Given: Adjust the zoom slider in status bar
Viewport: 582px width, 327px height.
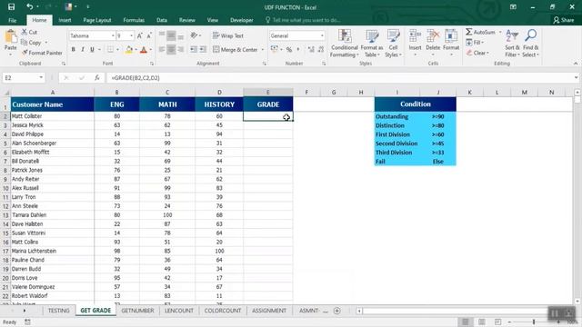Looking at the screenshot, I should [x=534, y=322].
